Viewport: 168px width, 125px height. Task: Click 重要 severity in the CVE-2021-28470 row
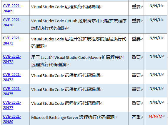[x=136, y=21]
